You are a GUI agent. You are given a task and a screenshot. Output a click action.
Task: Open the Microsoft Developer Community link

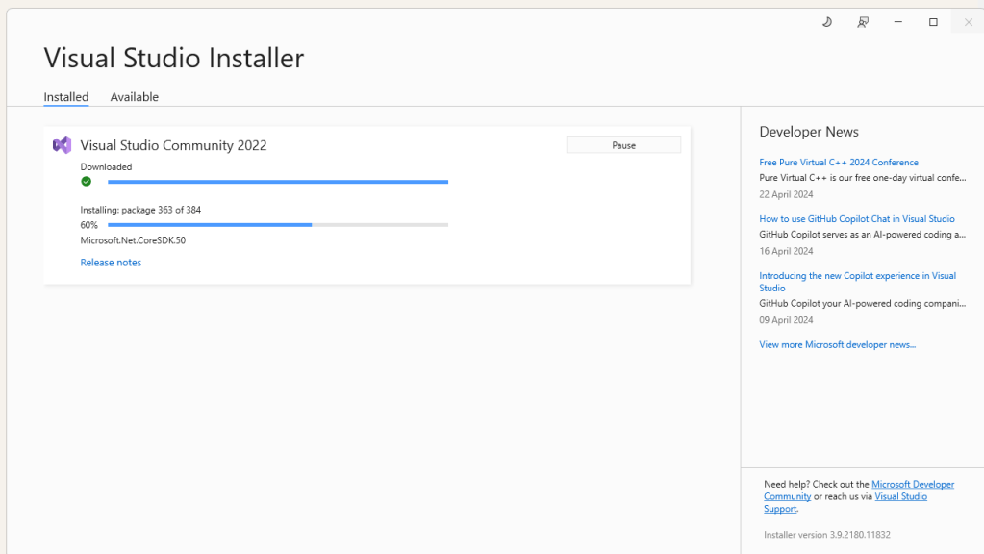pos(913,485)
